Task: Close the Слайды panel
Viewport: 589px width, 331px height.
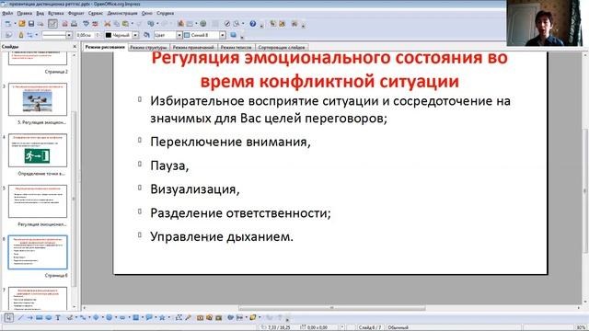Action: pos(75,47)
